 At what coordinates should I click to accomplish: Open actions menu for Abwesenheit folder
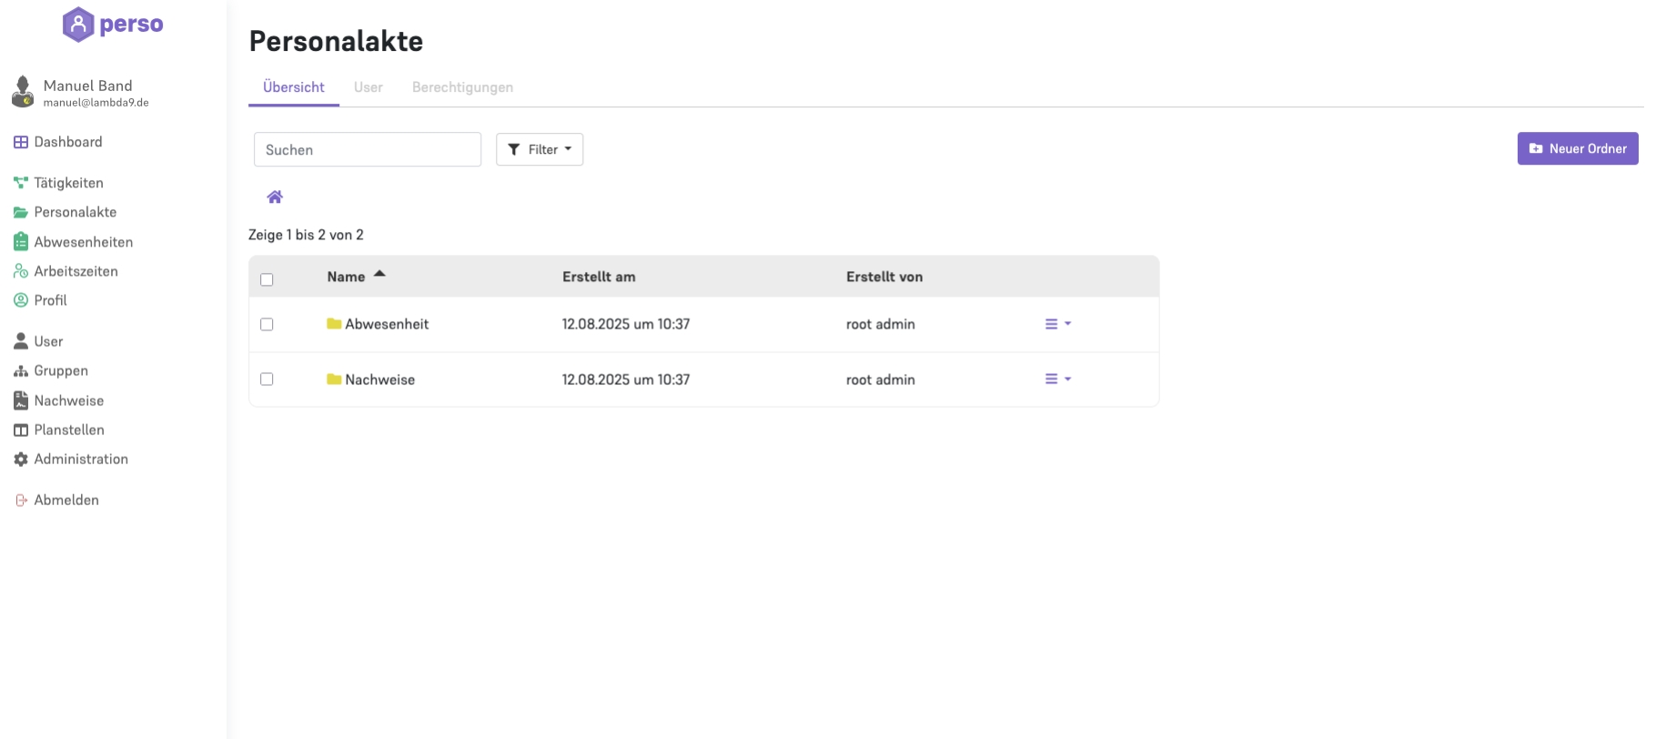click(x=1057, y=324)
